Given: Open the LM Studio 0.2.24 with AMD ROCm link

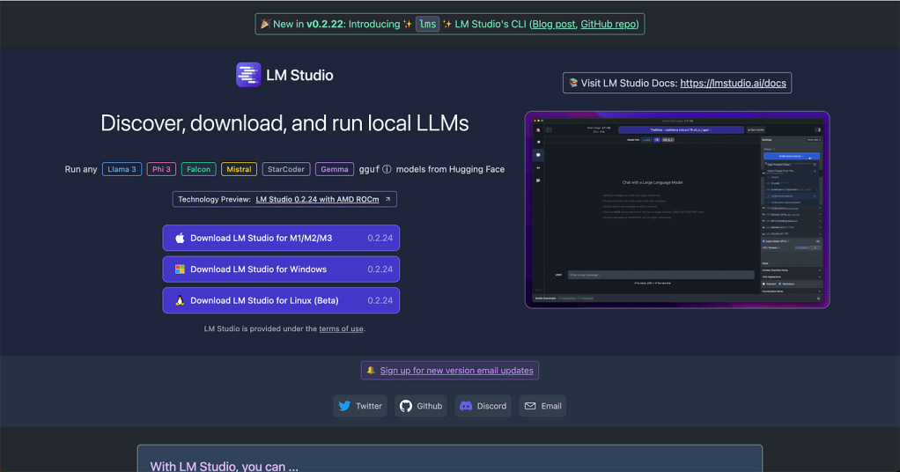Looking at the screenshot, I should coord(317,199).
